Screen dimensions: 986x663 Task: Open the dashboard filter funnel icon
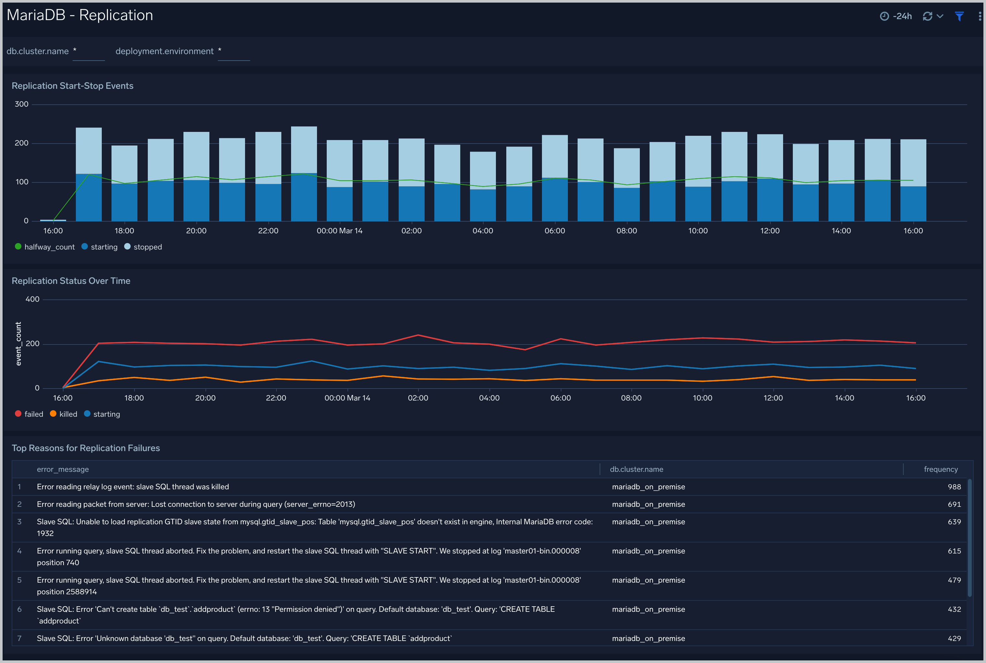pos(959,16)
